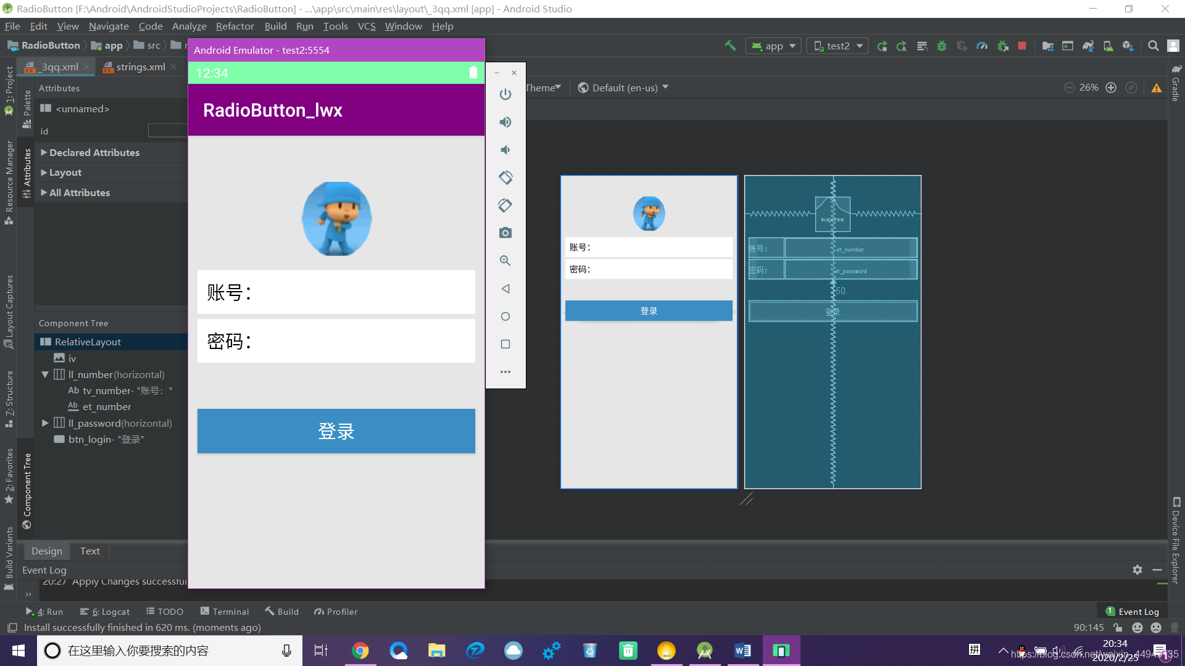The width and height of the screenshot is (1185, 666).
Task: Click Apply Code Changes icon
Action: coord(922,46)
